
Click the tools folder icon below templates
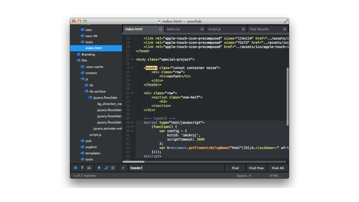[82, 159]
